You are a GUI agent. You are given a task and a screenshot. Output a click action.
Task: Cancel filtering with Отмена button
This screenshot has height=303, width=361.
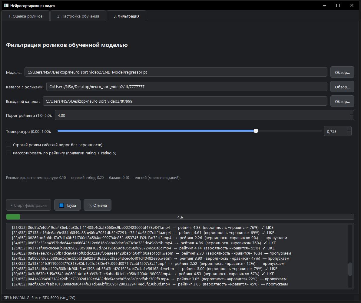pyautogui.click(x=98, y=205)
